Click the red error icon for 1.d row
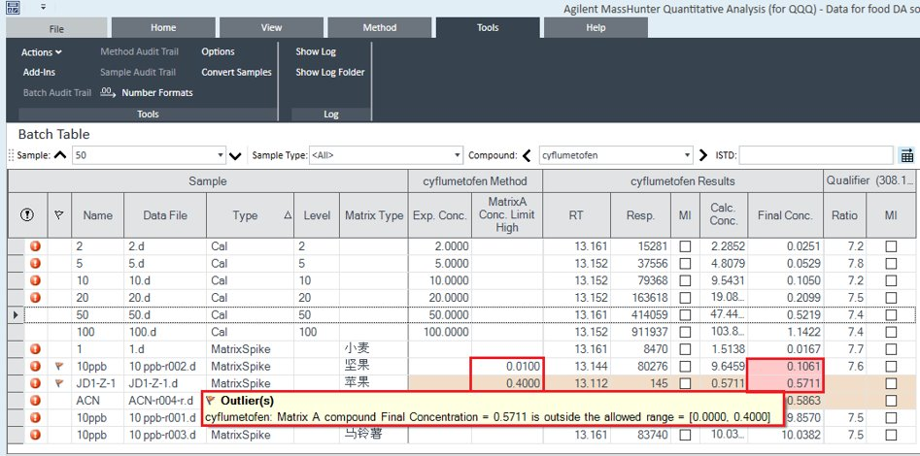 [35, 349]
